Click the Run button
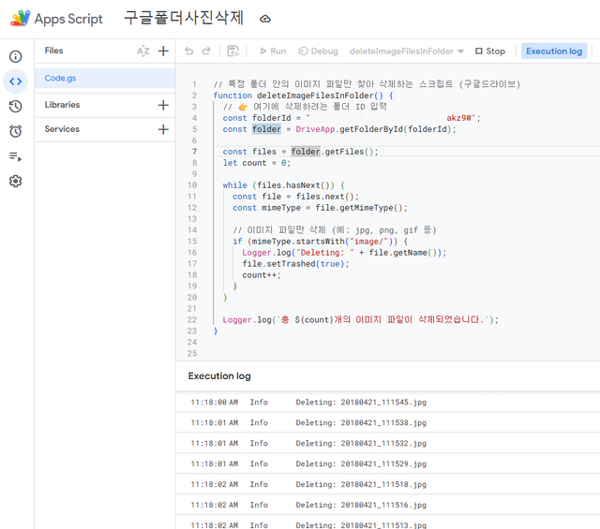 click(x=273, y=51)
